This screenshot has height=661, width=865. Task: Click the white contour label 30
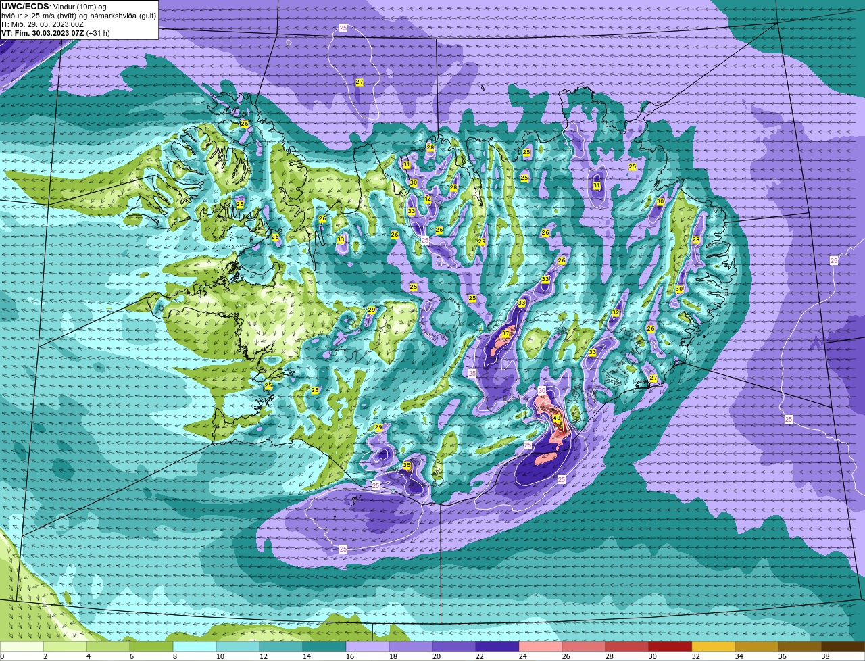pos(542,391)
